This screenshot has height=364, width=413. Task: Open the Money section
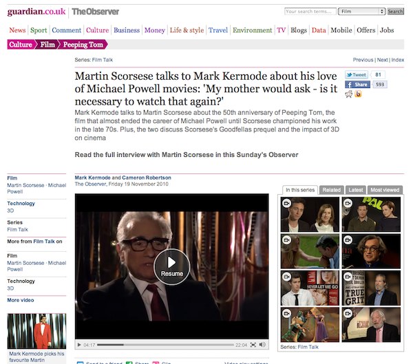(155, 30)
